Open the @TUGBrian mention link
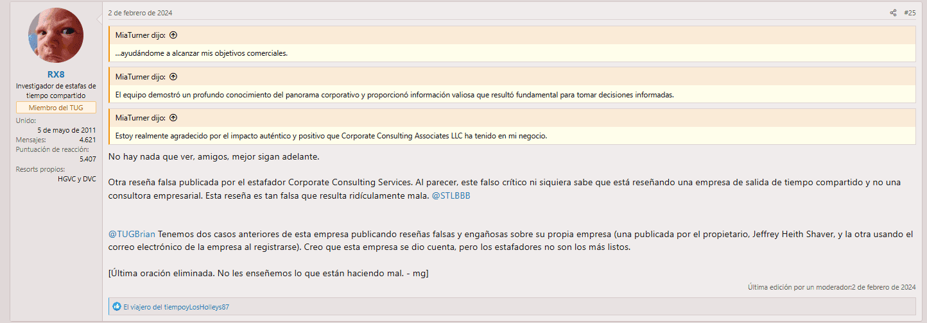Image resolution: width=927 pixels, height=323 pixels. coord(132,235)
